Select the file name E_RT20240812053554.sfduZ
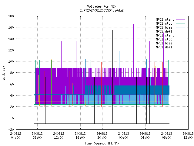Screen dimensions: 194x146 [x=102, y=10]
